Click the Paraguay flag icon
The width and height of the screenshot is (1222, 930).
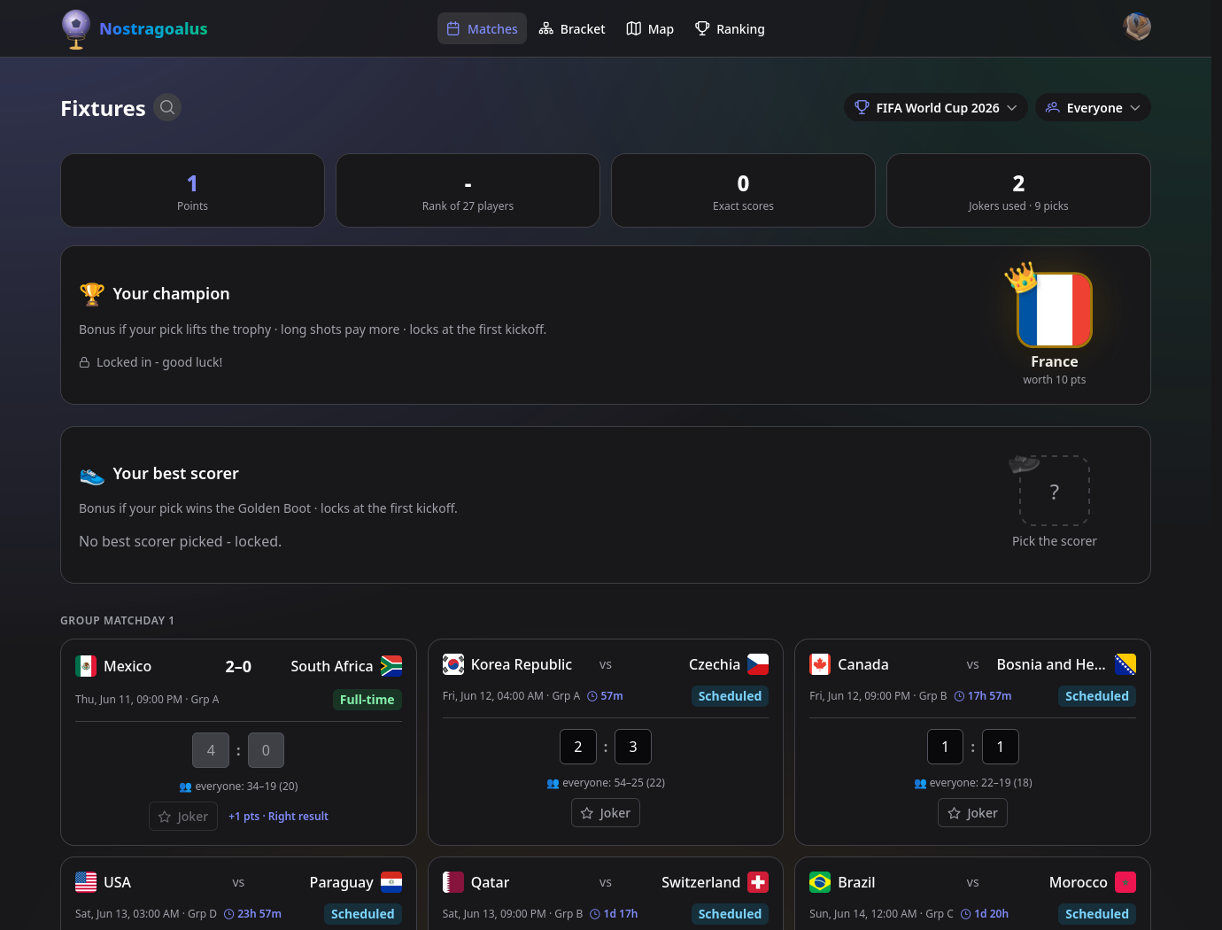pos(391,882)
